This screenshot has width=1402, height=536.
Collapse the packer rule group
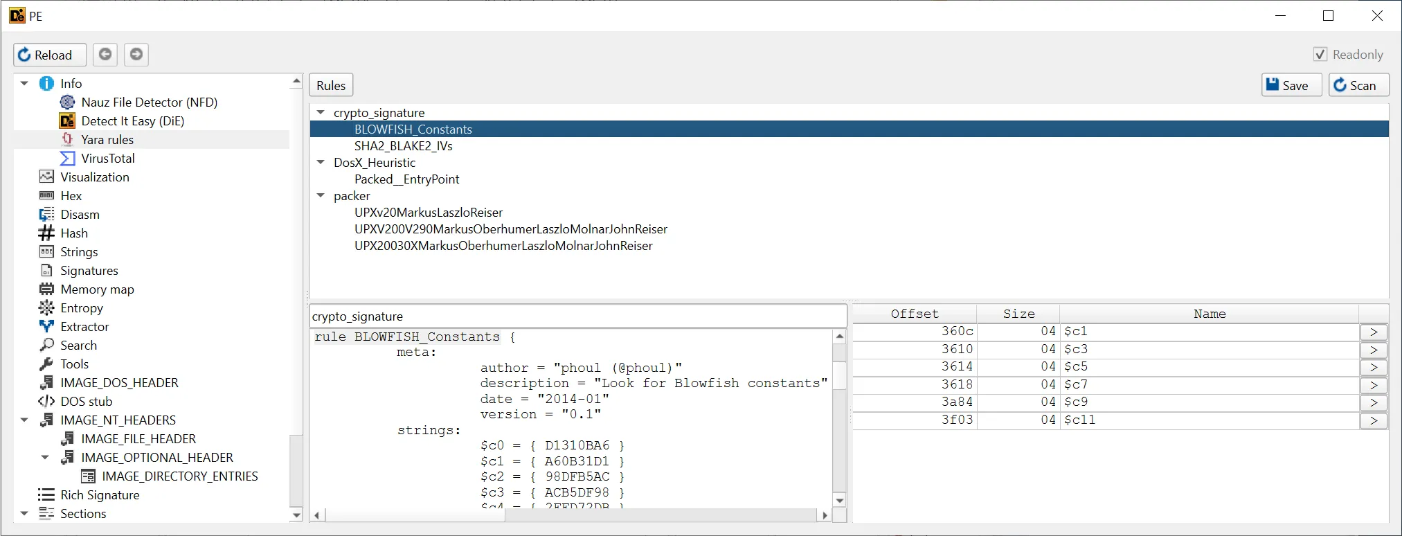pyautogui.click(x=321, y=195)
